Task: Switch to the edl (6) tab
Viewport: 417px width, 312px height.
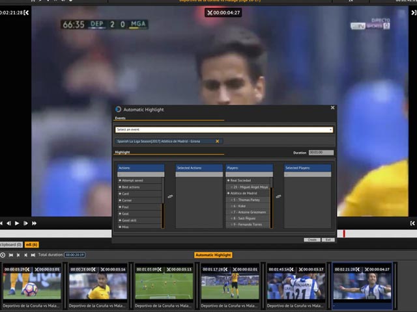Action: click(32, 244)
